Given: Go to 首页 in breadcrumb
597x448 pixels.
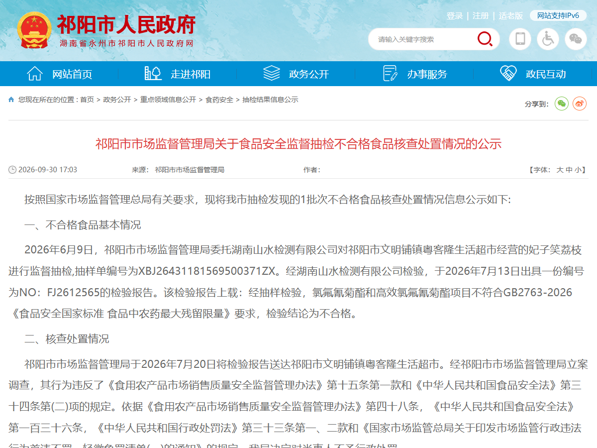Looking at the screenshot, I should point(87,100).
